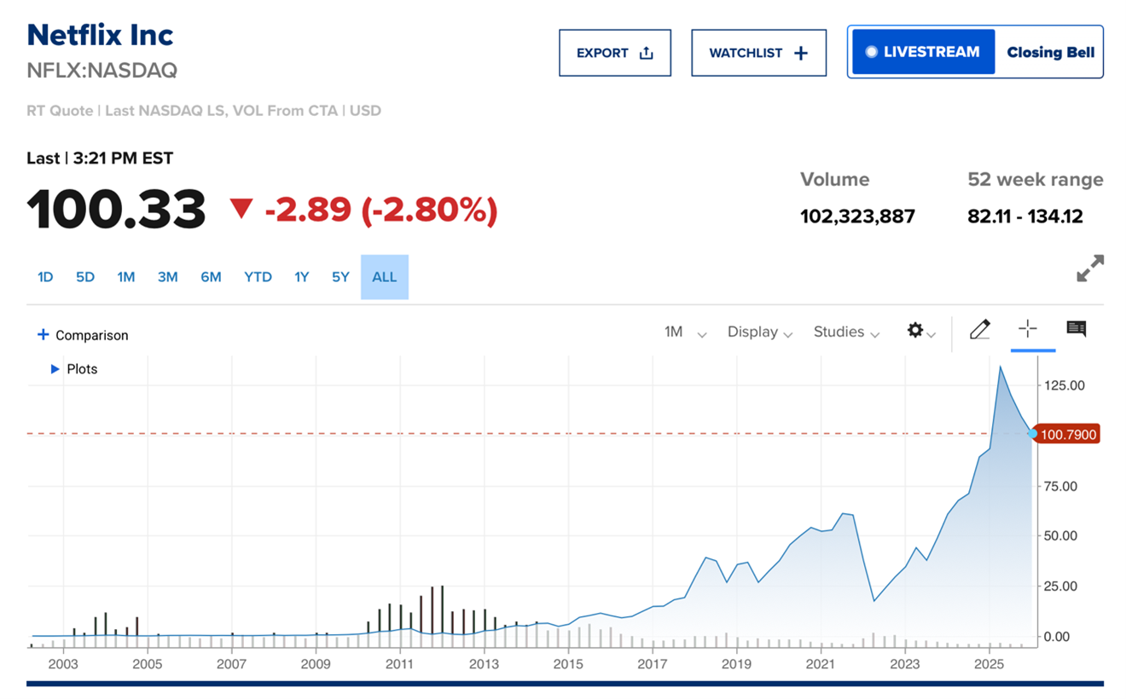Open the Display dropdown menu

click(x=760, y=332)
